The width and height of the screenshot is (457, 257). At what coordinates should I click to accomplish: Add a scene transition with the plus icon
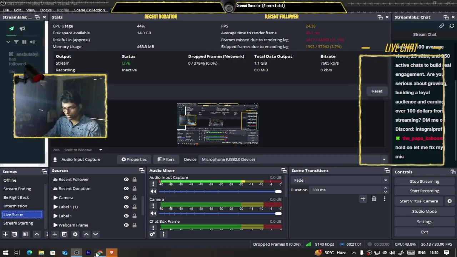click(x=363, y=199)
